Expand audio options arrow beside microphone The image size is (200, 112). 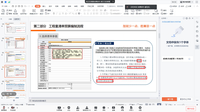pos(9,108)
